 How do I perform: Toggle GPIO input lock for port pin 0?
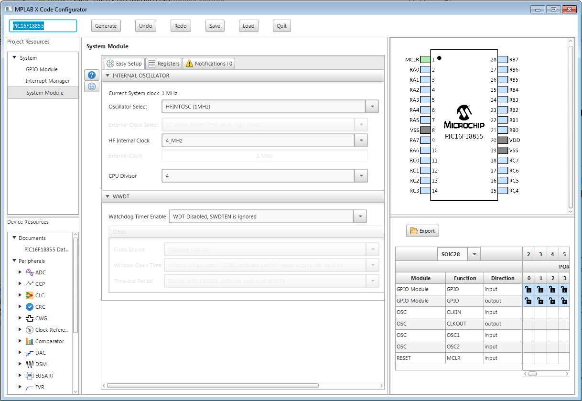[528, 289]
